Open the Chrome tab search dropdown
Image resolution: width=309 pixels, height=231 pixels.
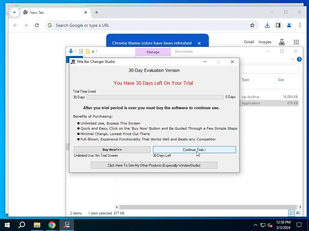(14, 12)
